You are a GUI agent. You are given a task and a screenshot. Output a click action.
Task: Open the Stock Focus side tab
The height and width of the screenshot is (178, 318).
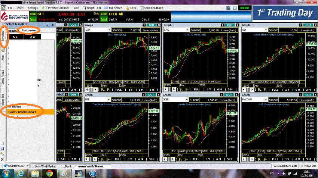tap(3, 77)
